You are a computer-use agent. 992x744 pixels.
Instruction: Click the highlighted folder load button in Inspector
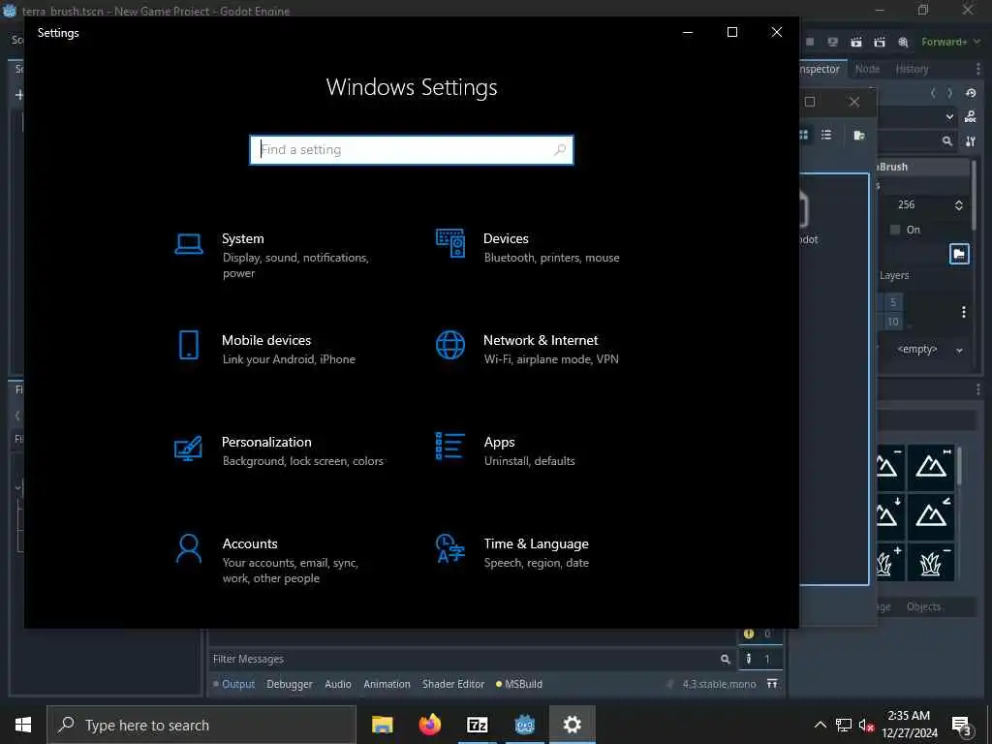(959, 254)
